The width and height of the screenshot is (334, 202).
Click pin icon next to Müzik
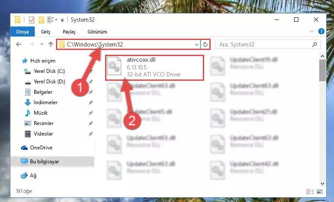pos(90,113)
